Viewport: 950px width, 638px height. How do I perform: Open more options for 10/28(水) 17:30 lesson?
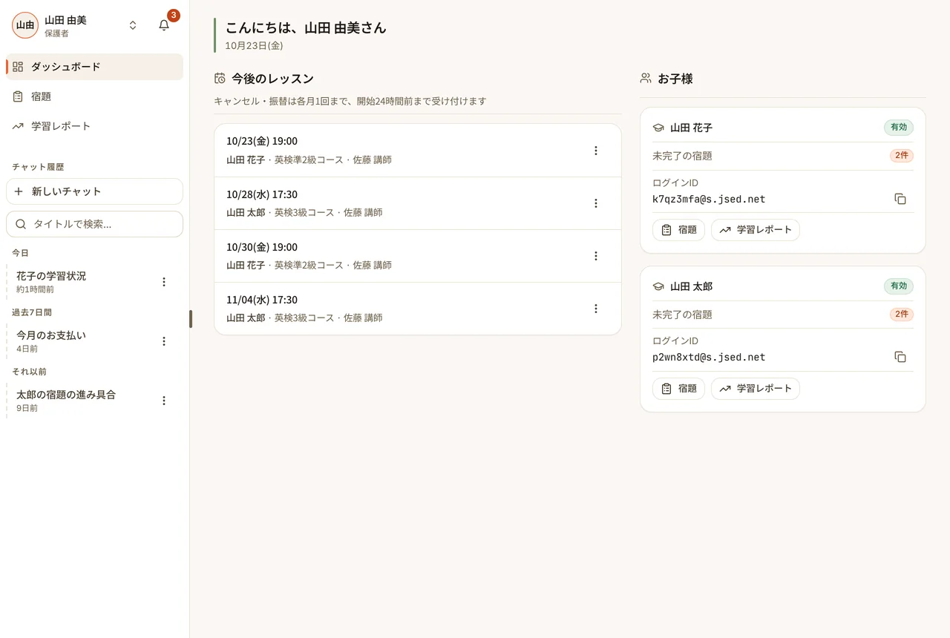(x=595, y=203)
